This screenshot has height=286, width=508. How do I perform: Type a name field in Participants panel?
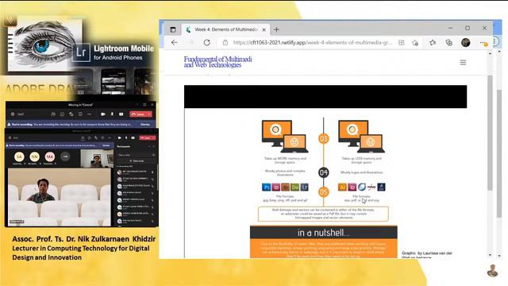(x=136, y=155)
